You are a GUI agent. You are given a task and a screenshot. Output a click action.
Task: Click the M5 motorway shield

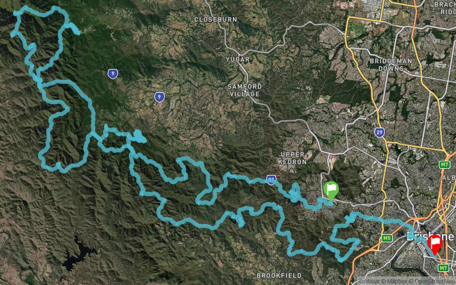tap(386, 238)
